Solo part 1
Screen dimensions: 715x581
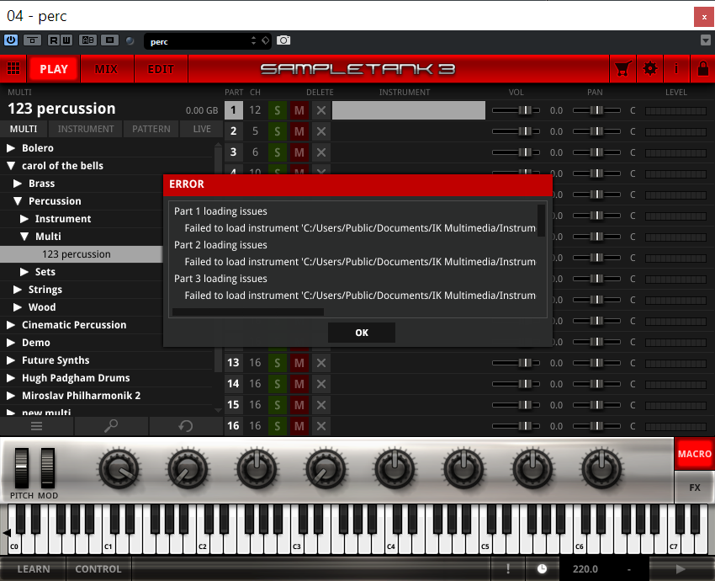tap(278, 110)
